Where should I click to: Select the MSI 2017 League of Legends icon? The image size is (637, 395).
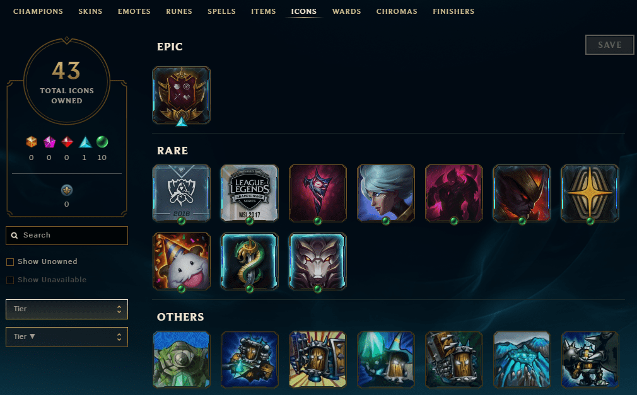tap(249, 193)
